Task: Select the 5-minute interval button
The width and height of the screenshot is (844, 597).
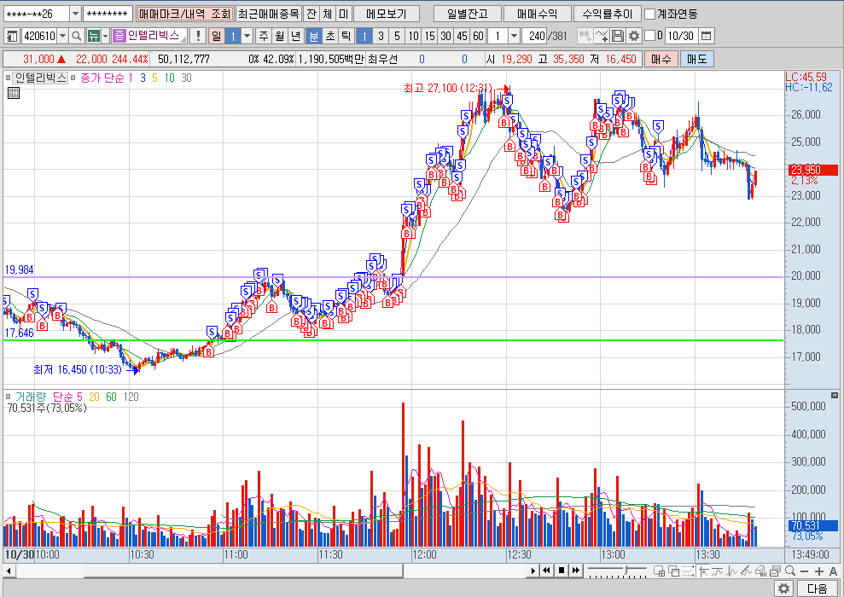Action: click(397, 36)
